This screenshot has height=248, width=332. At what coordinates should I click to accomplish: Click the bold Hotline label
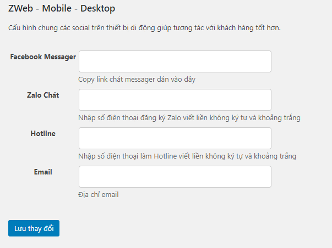pyautogui.click(x=43, y=134)
